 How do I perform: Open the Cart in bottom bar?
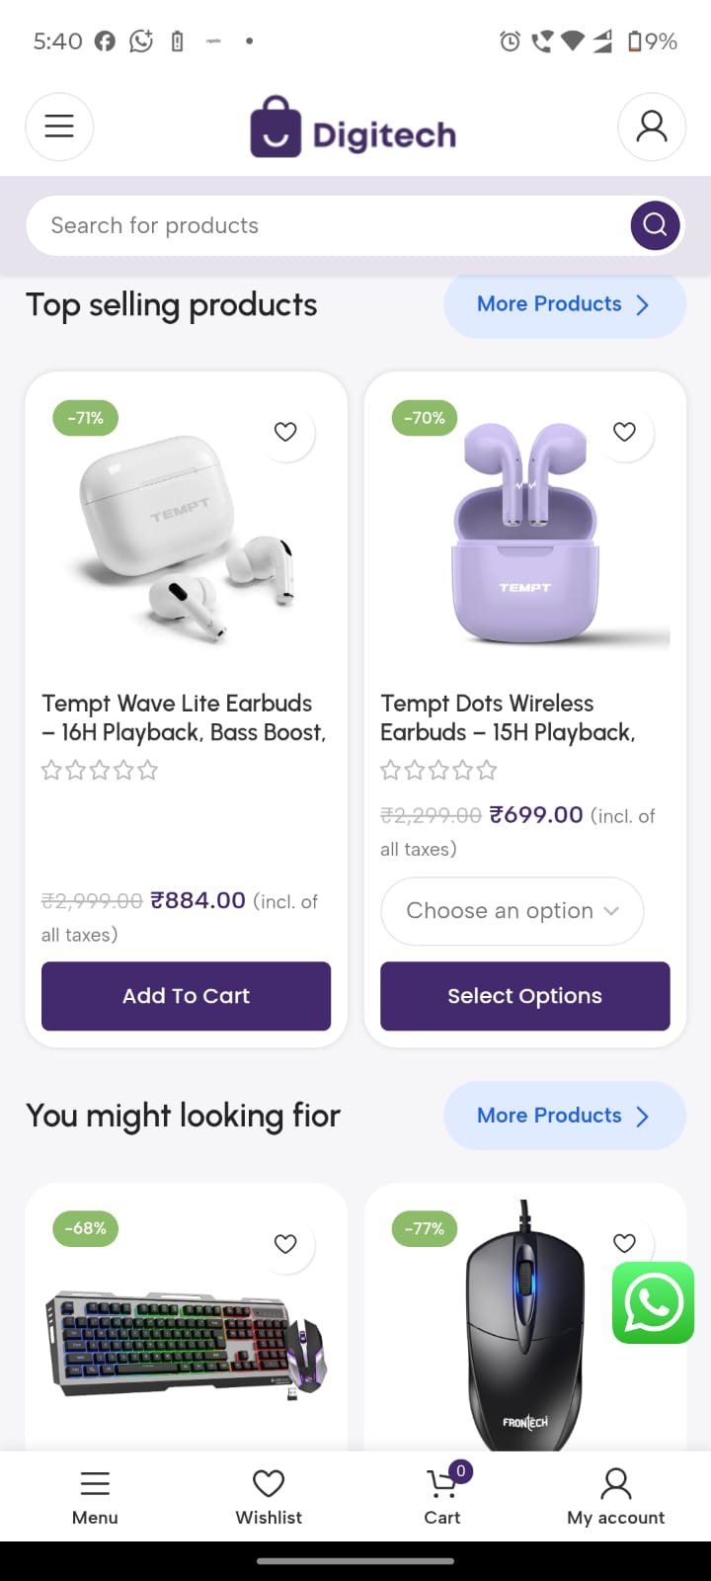pos(443,1495)
